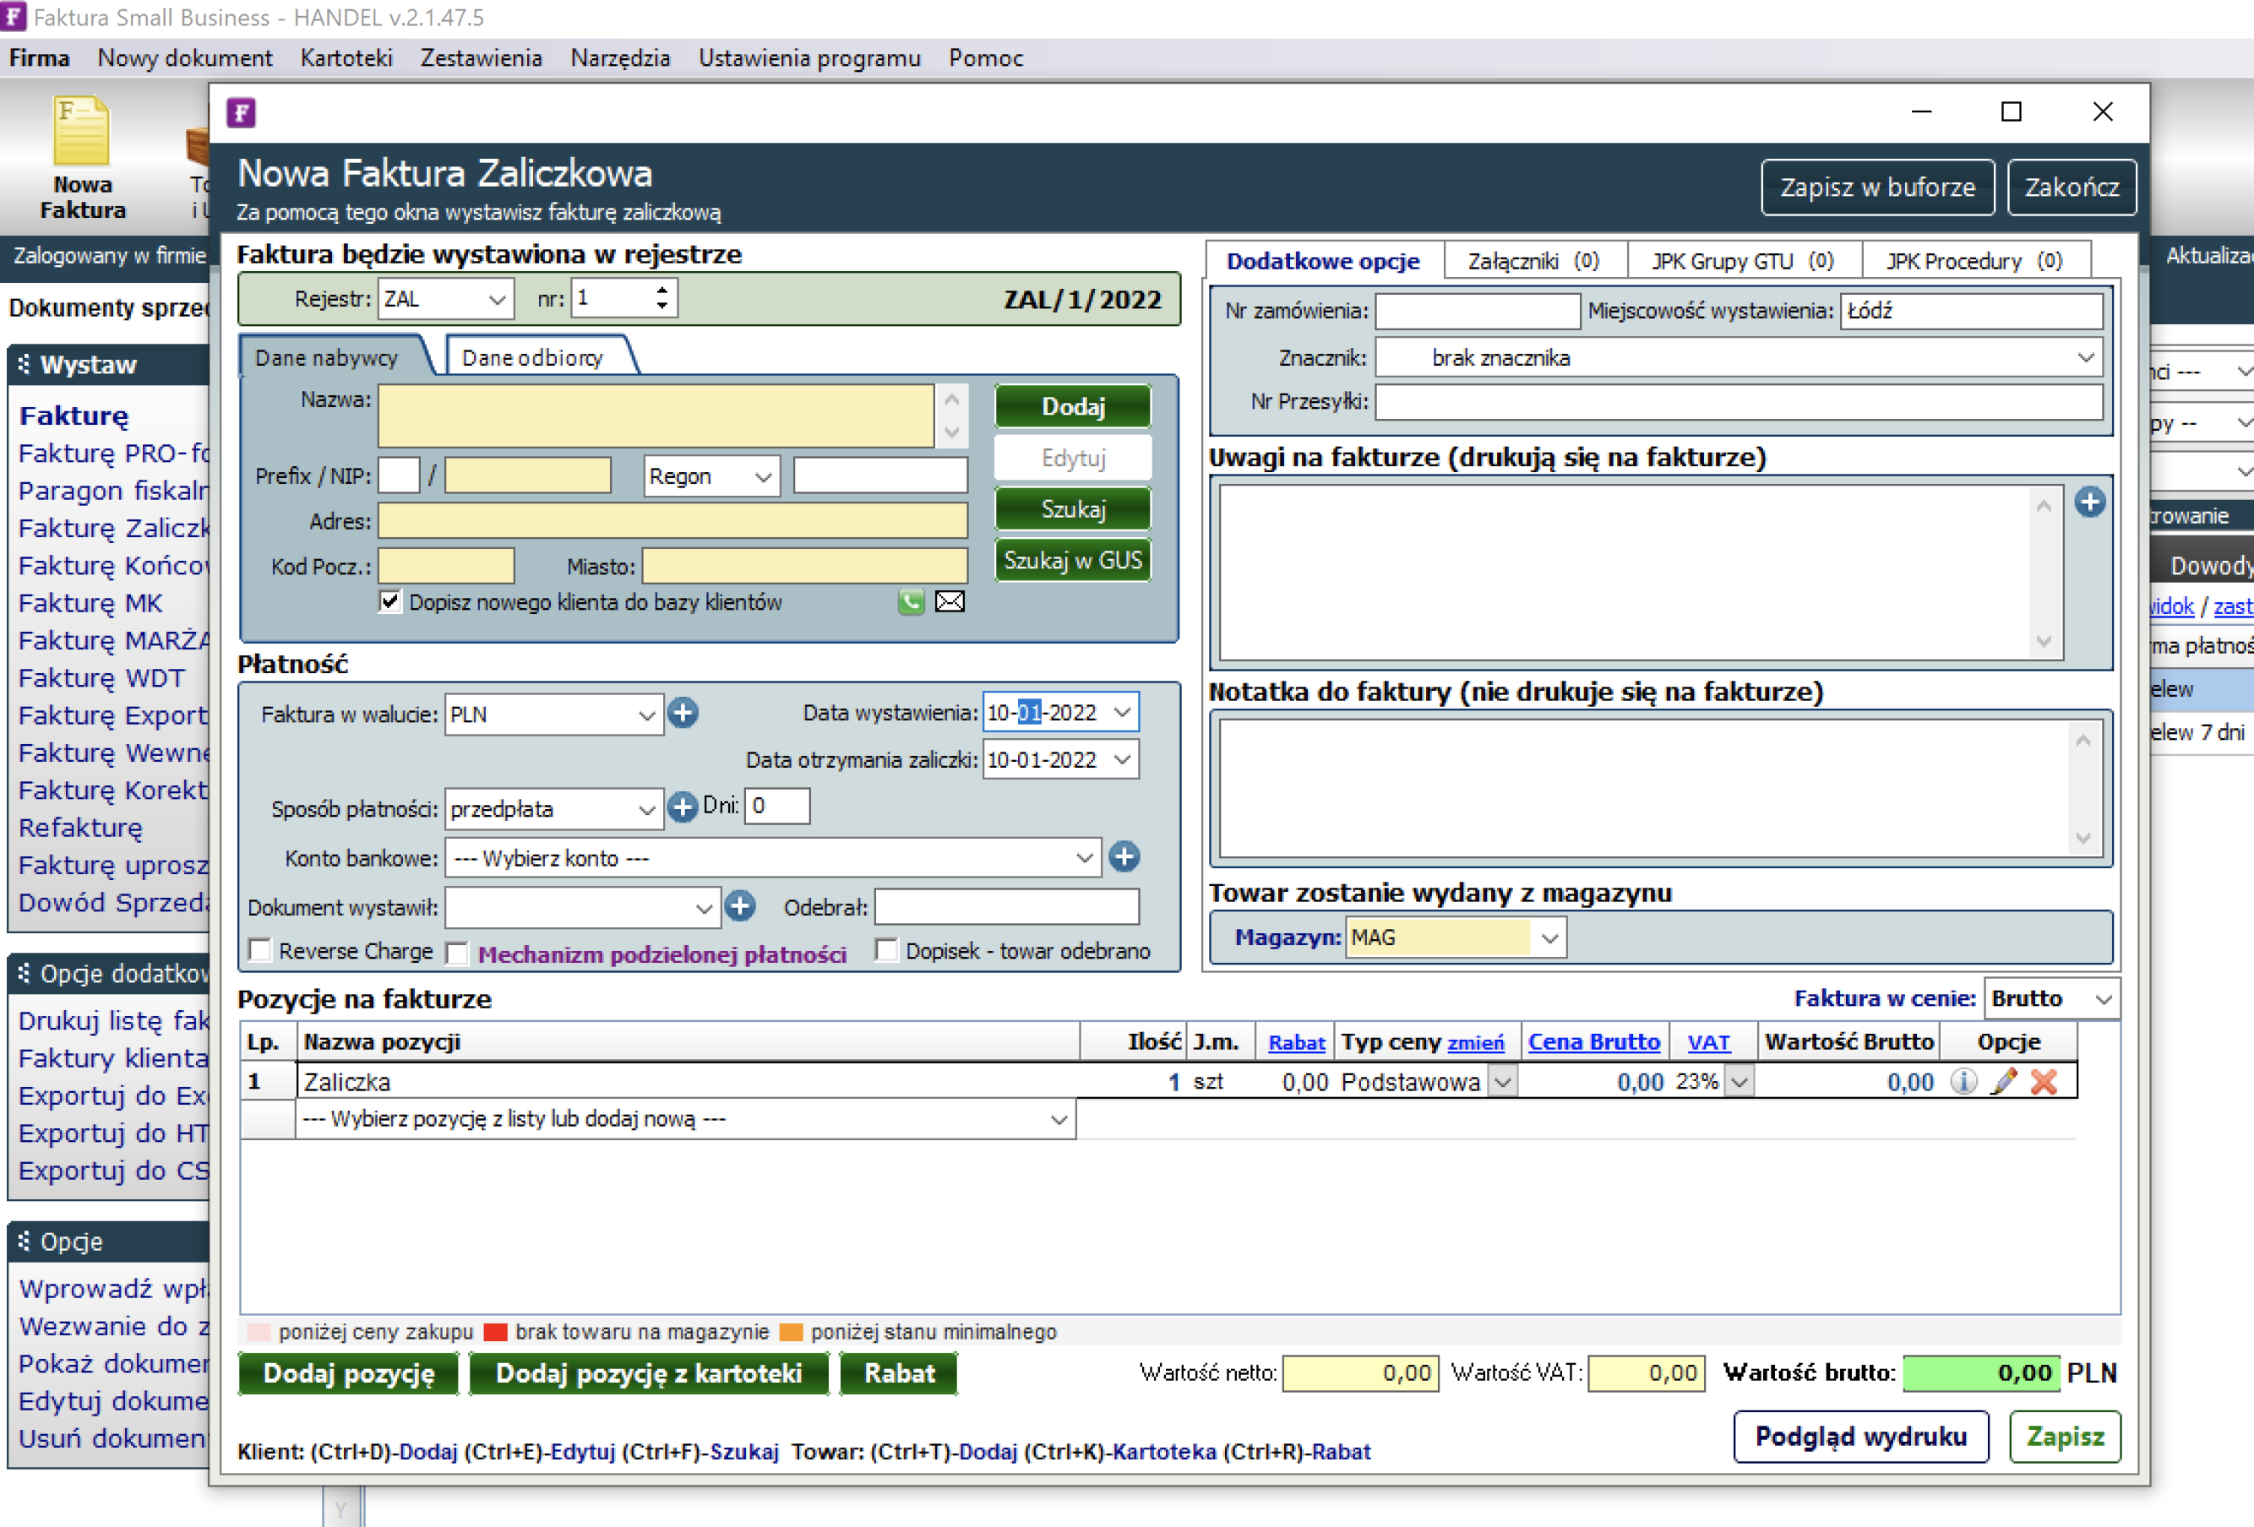
Task: Click the Nr zamówienia field
Action: pyautogui.click(x=1477, y=311)
